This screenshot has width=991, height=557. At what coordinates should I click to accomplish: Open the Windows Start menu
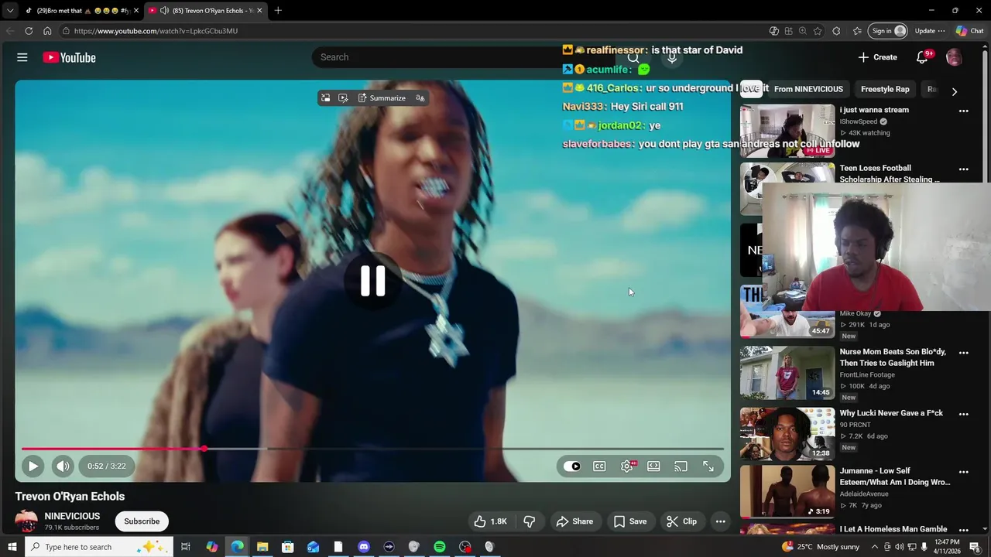click(x=12, y=547)
